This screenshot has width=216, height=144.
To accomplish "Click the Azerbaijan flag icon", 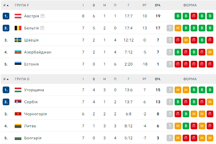I will coord(18,52).
